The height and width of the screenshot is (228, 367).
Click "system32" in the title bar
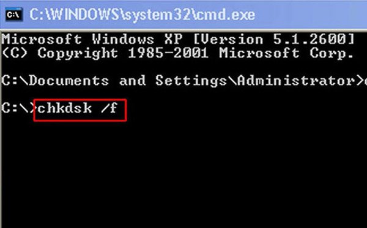click(x=160, y=15)
